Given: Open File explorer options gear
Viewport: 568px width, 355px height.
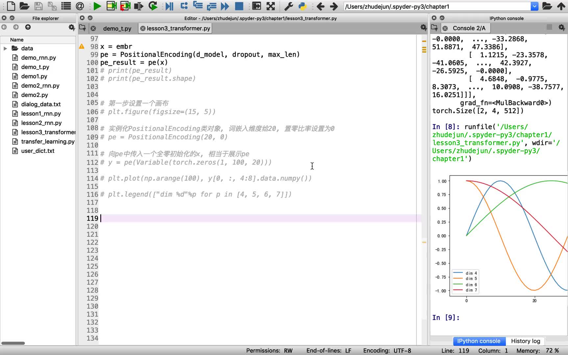Looking at the screenshot, I should coord(71,27).
